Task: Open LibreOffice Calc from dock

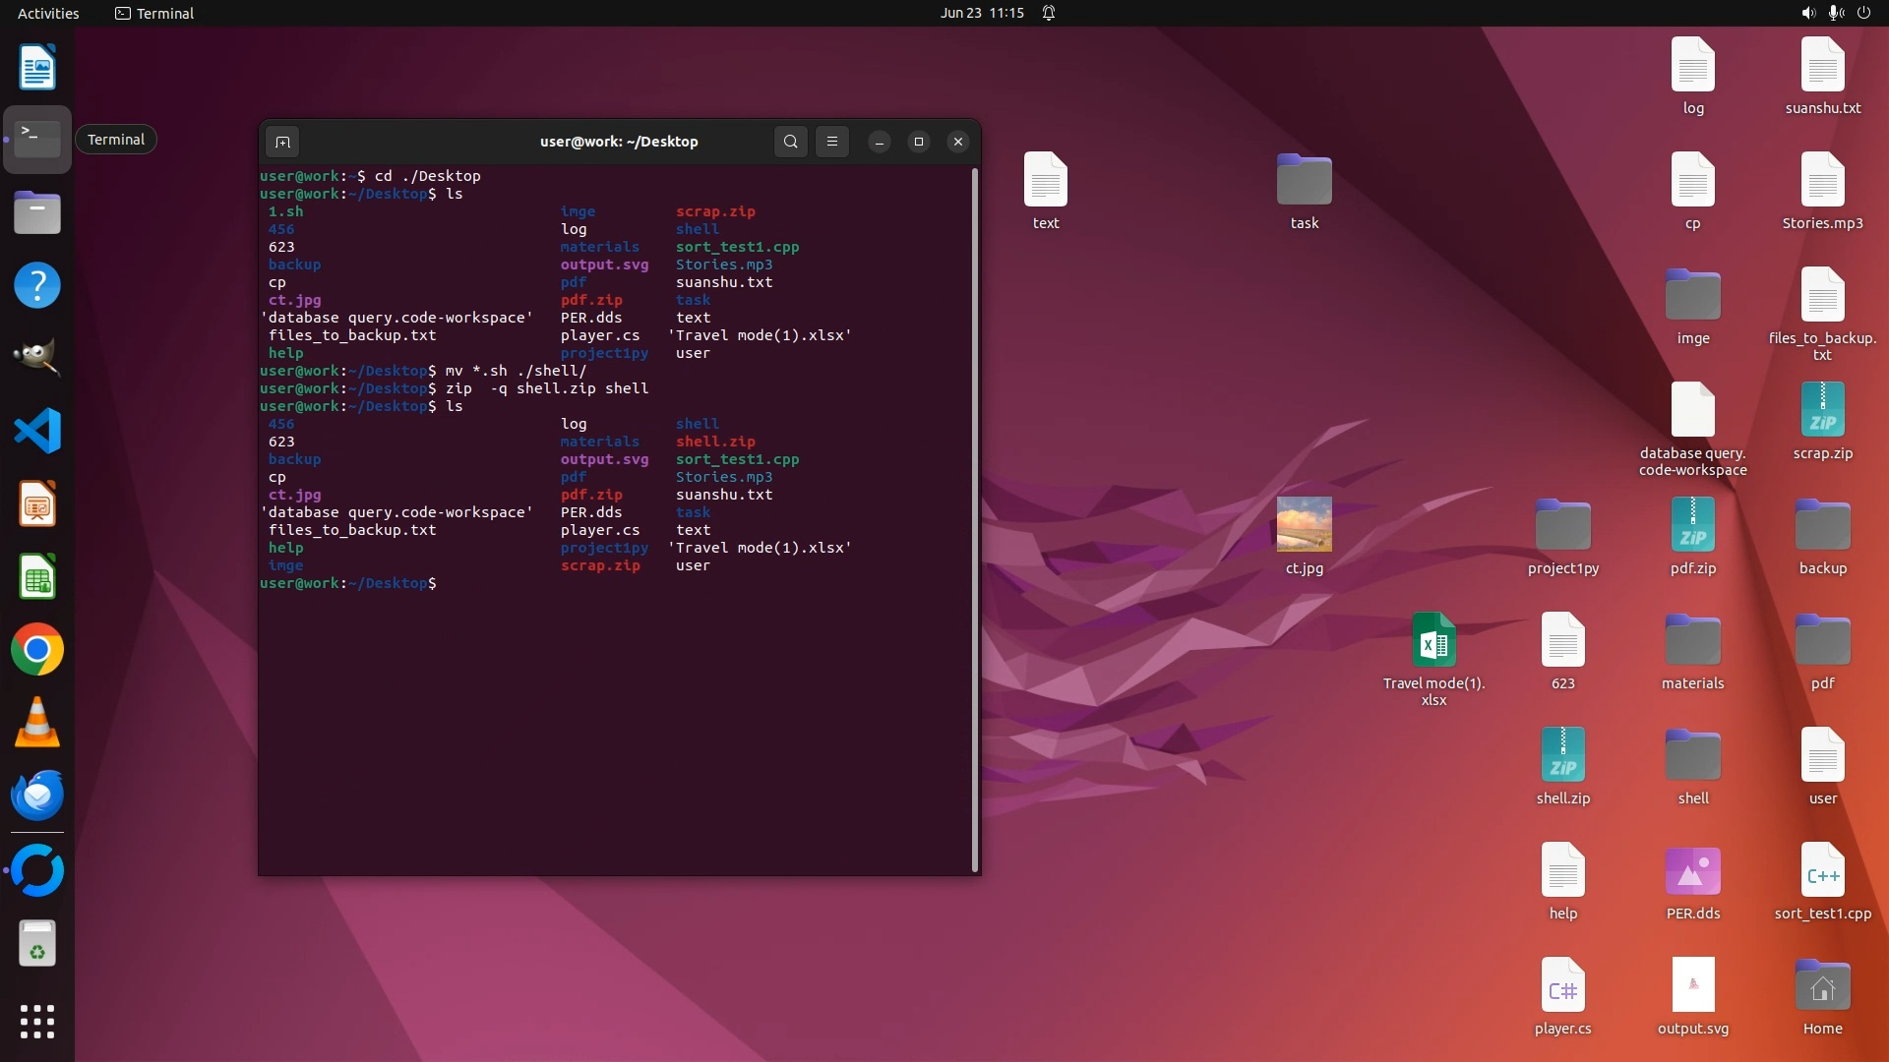Action: 37,577
